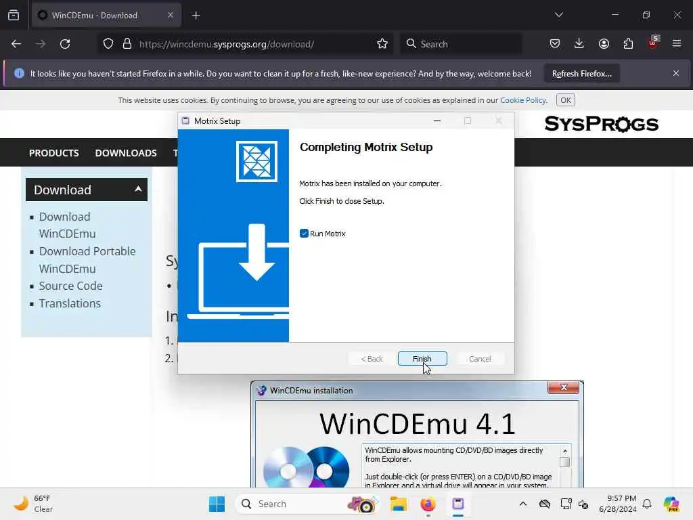Click Cancel in Motrix Setup

tap(480, 359)
